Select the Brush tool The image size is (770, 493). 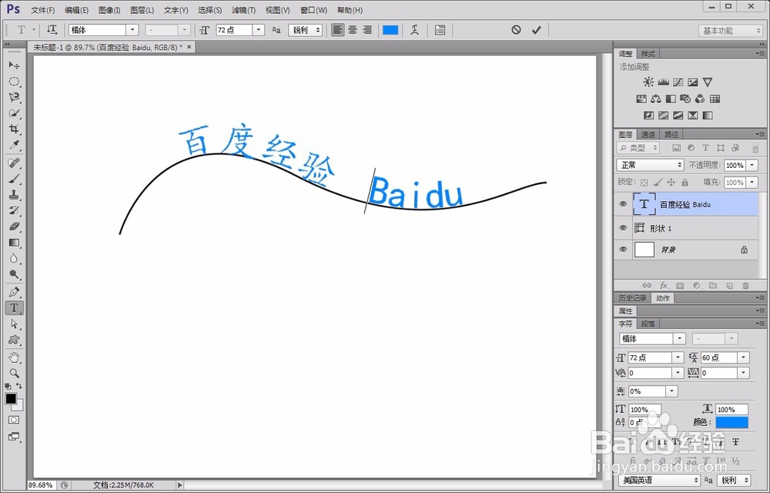coord(14,179)
